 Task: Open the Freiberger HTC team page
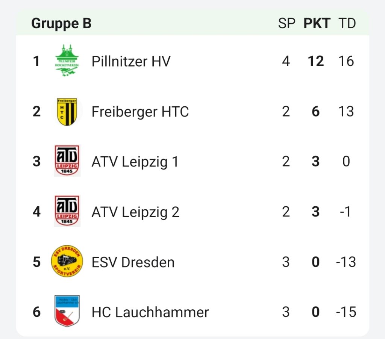[140, 112]
